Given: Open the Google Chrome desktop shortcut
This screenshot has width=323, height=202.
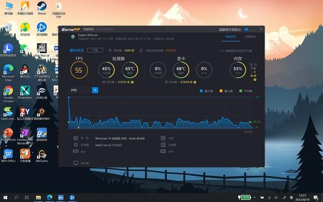Looking at the screenshot, I should tap(8, 94).
